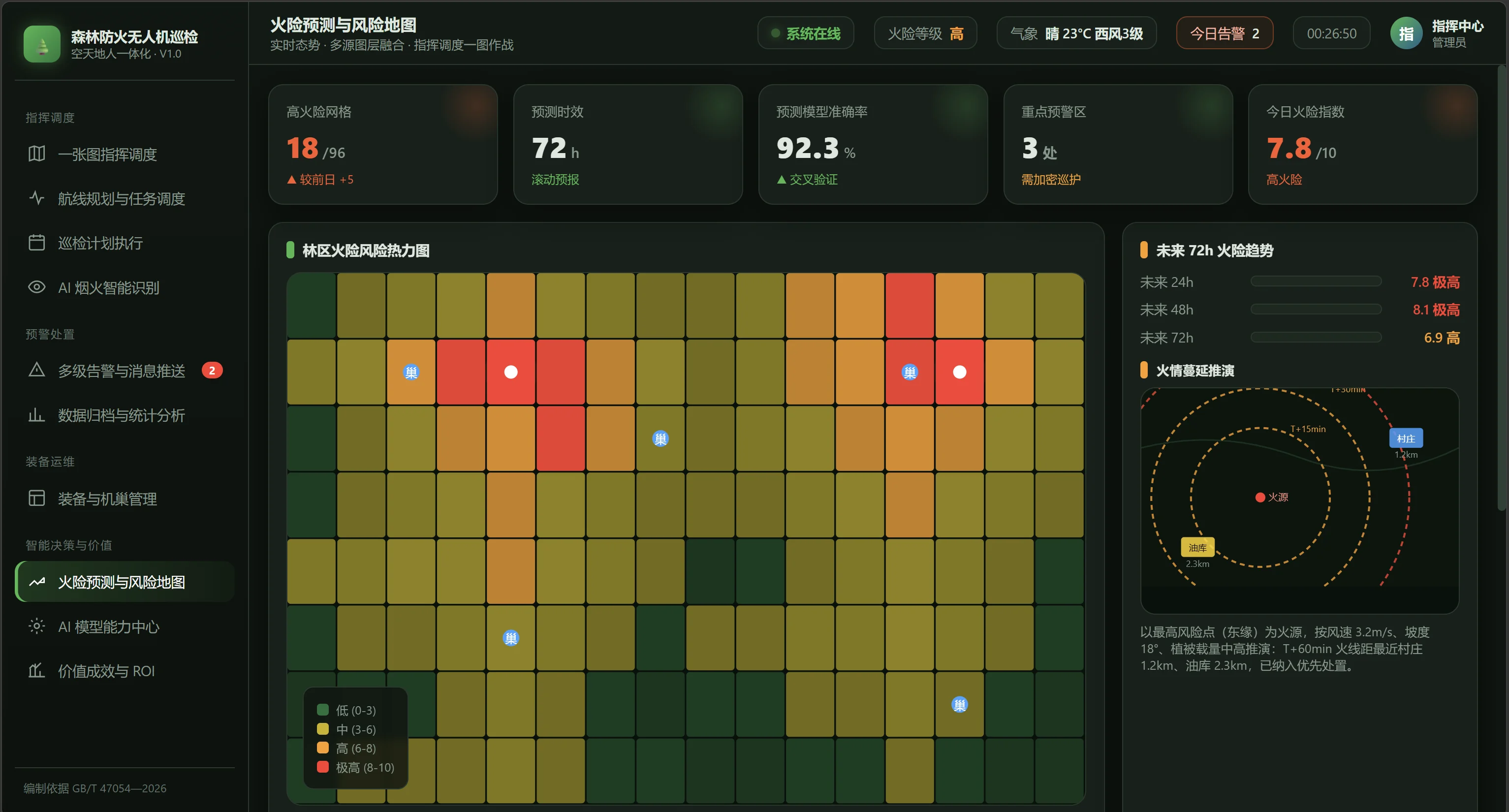Click the white hotspot dot right of the orange nest cell
The image size is (1509, 812).
[x=511, y=372]
